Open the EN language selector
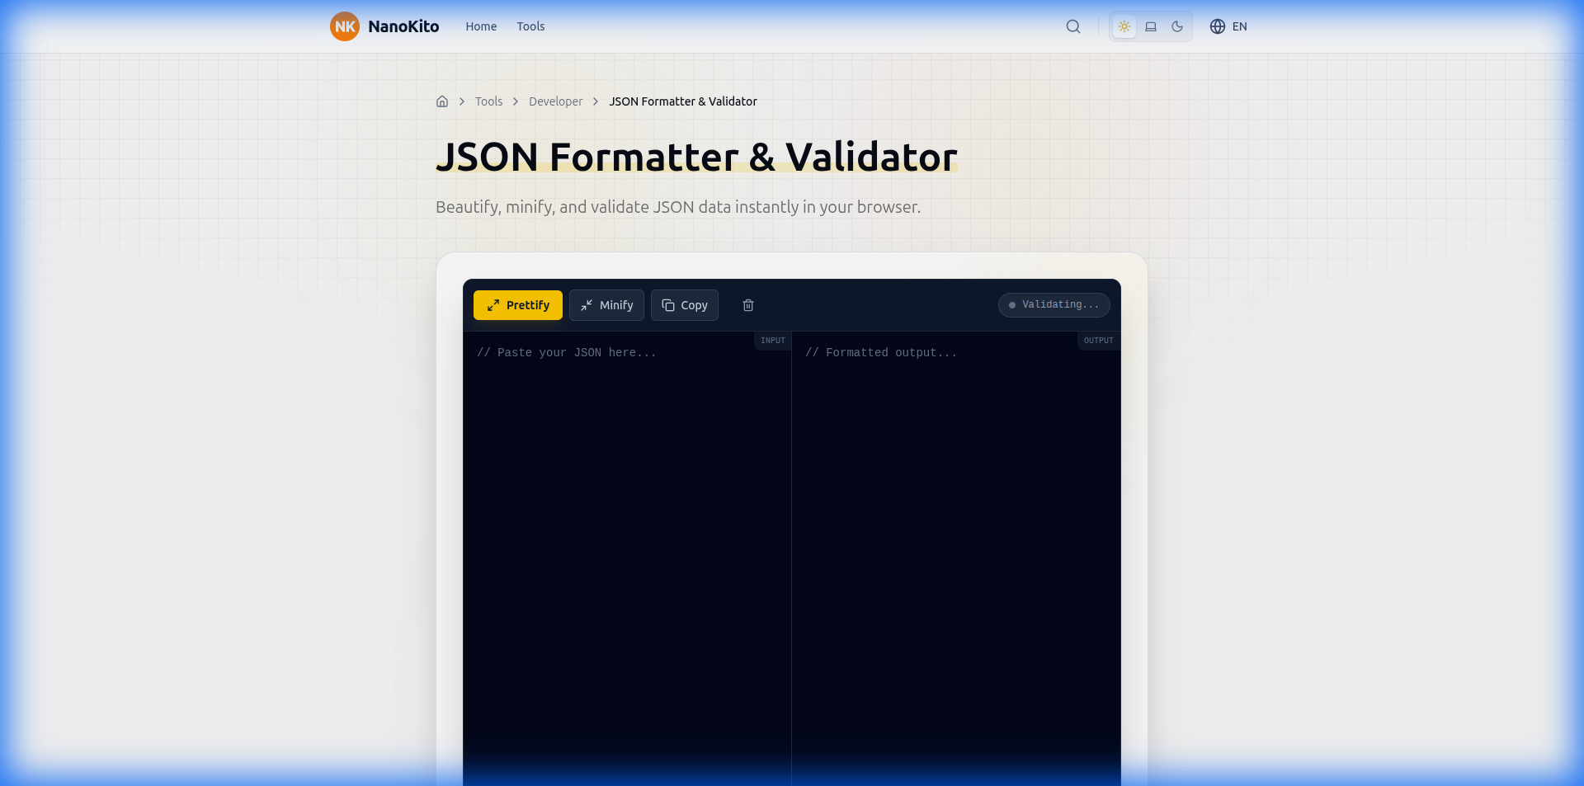Image resolution: width=1584 pixels, height=786 pixels. click(1240, 26)
